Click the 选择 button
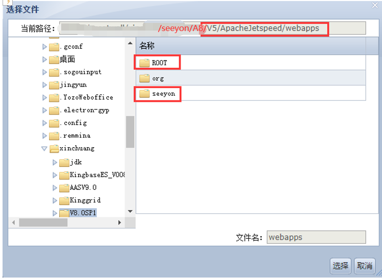This screenshot has height=278, width=382. [x=340, y=266]
